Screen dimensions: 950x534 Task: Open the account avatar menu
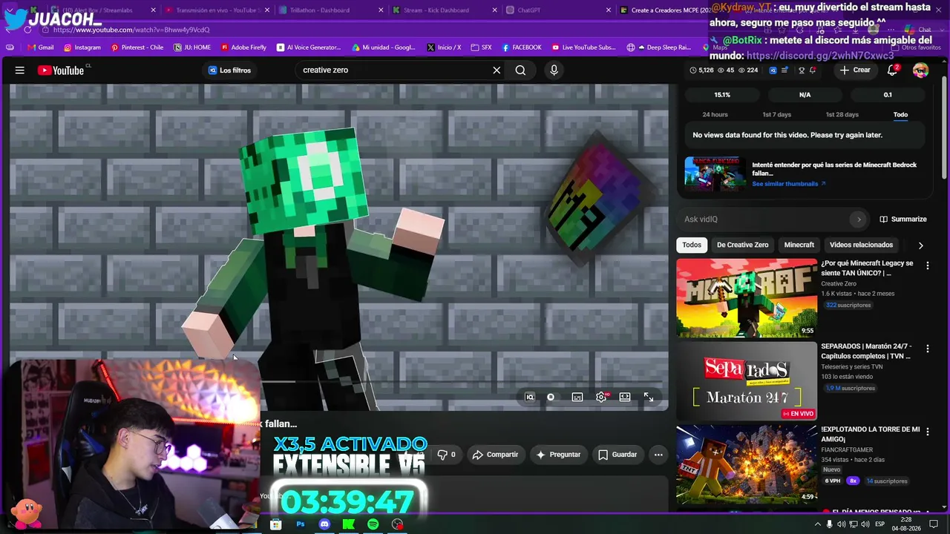[x=920, y=70]
